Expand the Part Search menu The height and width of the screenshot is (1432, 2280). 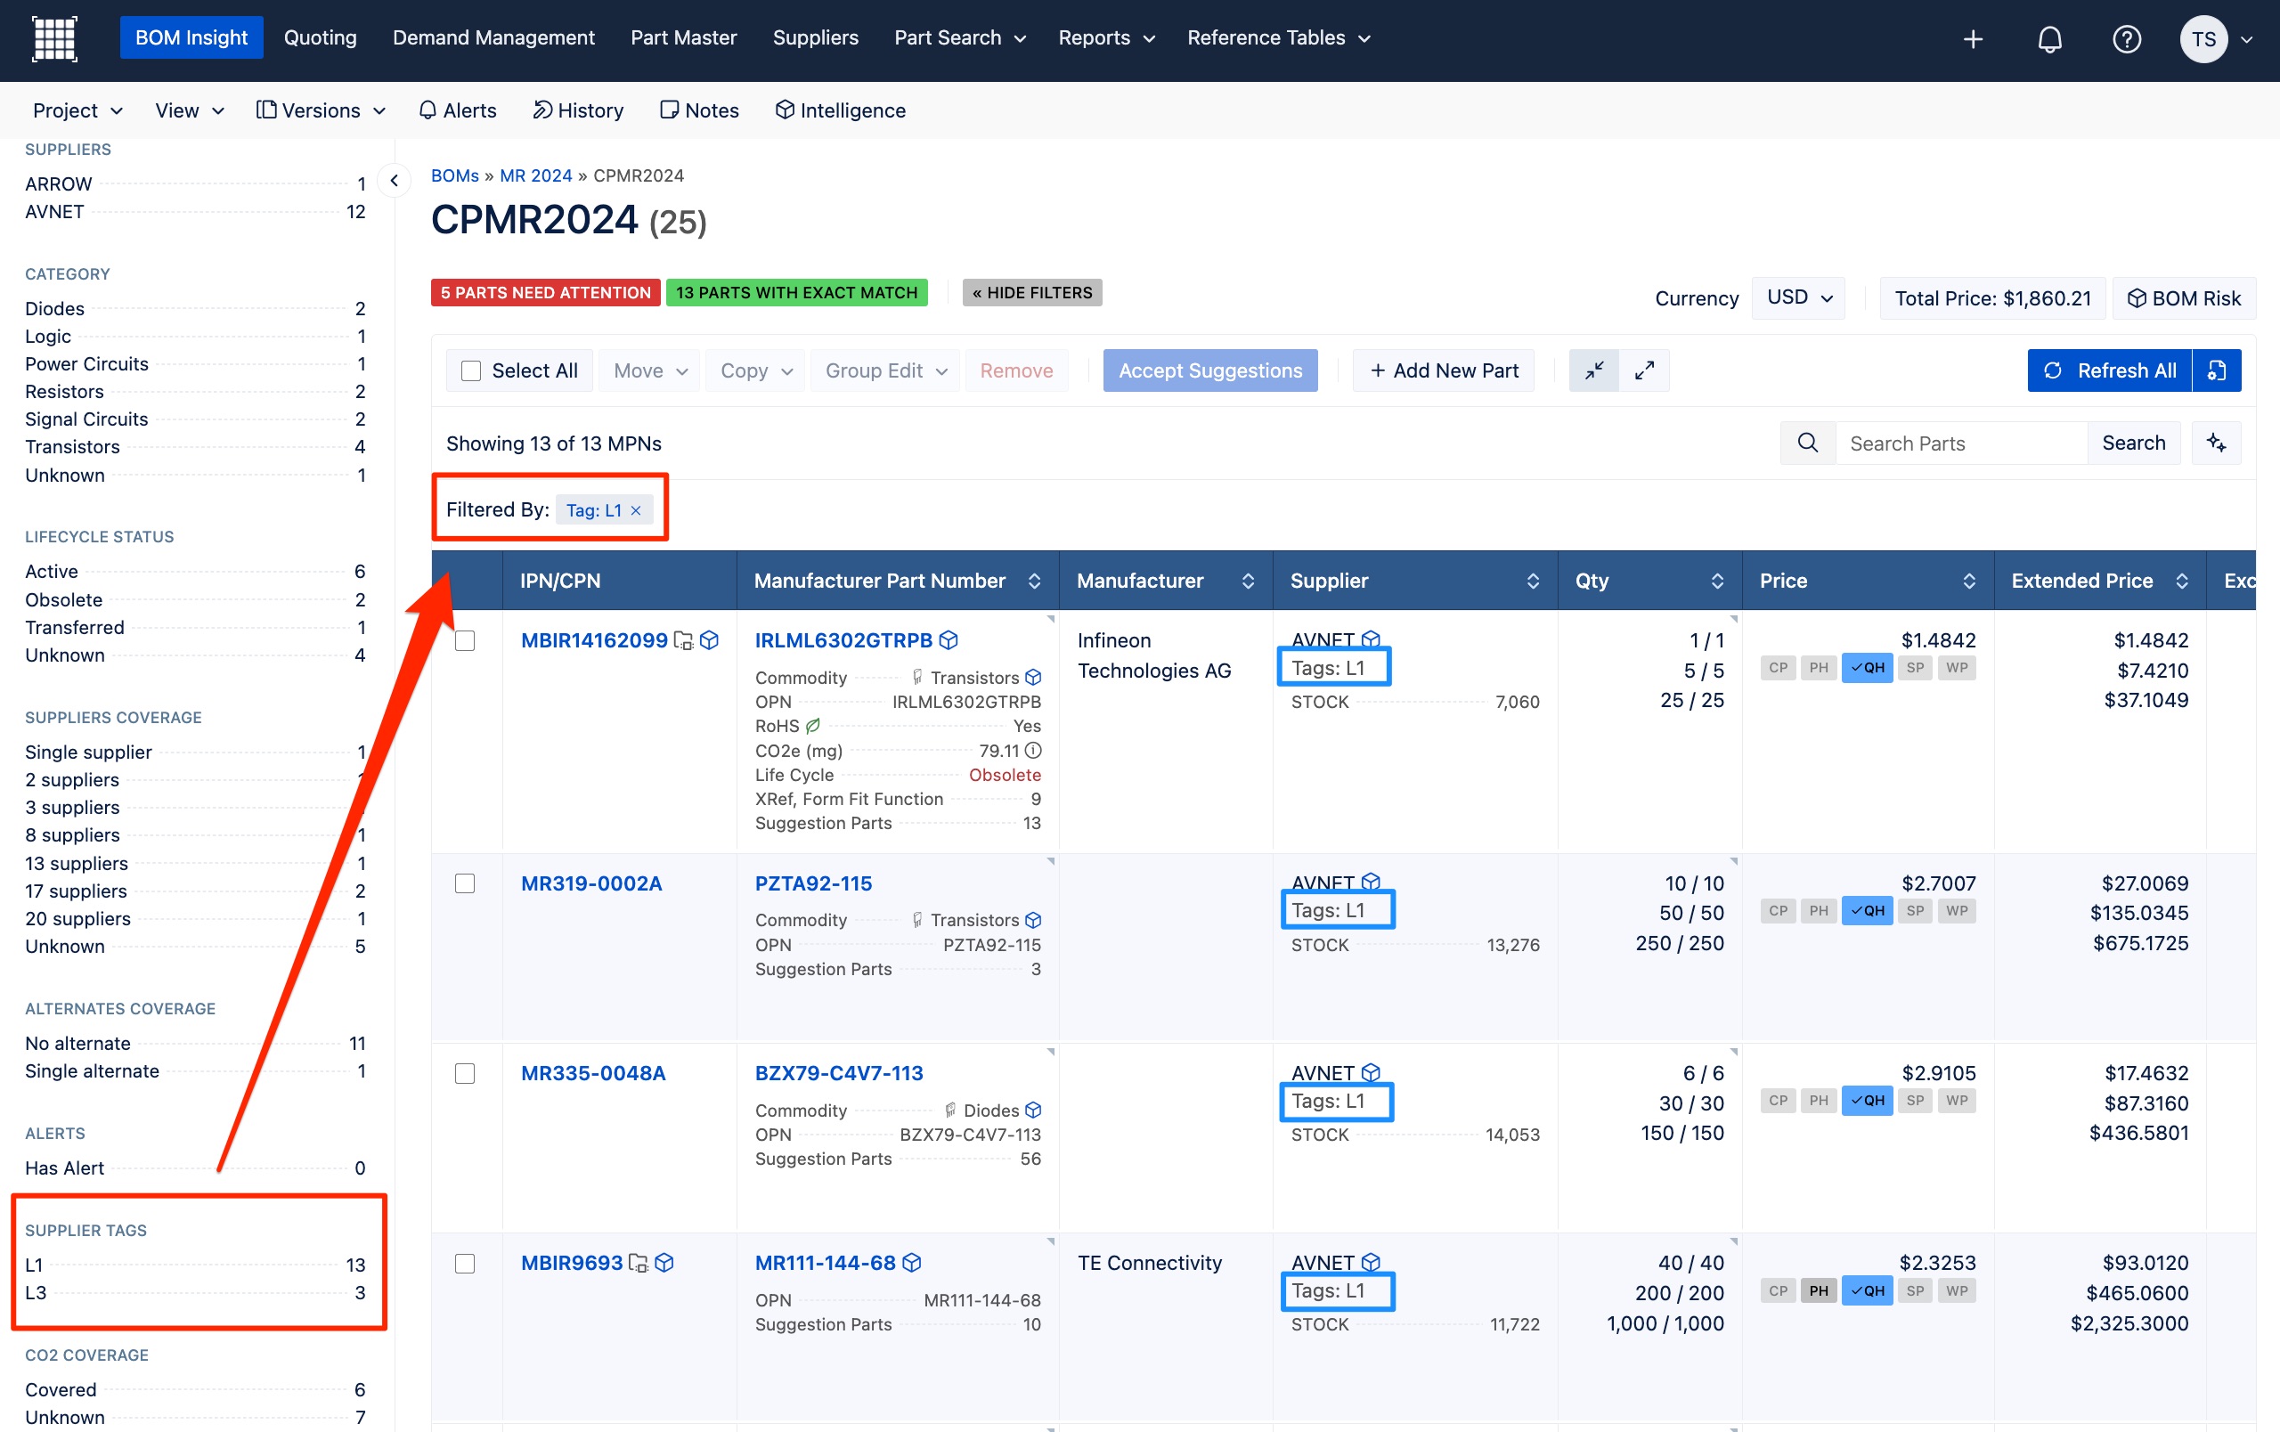959,38
